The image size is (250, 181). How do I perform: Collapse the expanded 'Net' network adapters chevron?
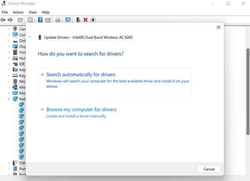[9, 99]
